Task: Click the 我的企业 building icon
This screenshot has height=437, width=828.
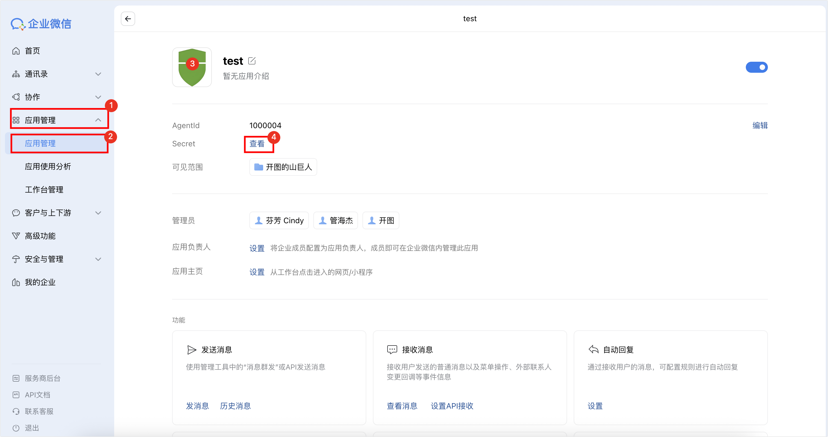Action: (16, 282)
